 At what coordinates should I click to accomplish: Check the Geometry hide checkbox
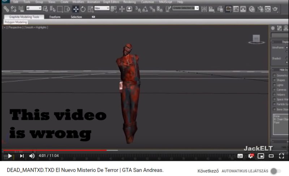click(x=275, y=75)
